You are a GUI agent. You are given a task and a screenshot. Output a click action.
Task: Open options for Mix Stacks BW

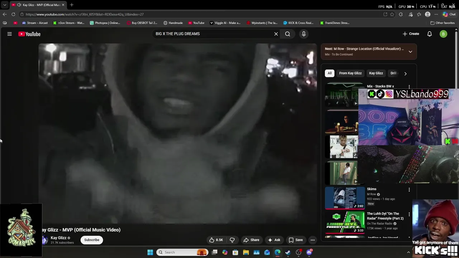click(x=409, y=87)
